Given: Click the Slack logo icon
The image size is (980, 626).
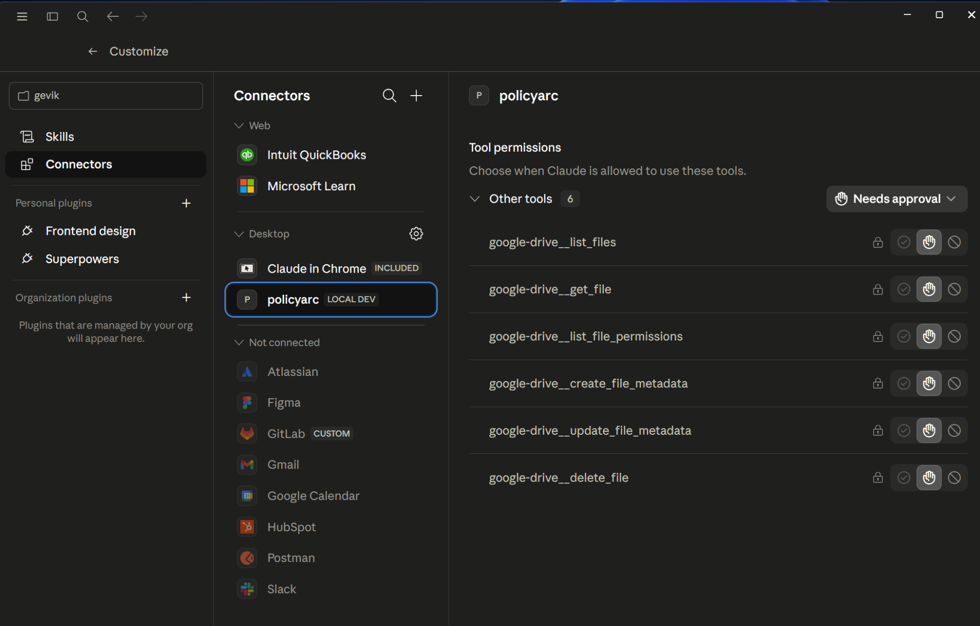Looking at the screenshot, I should tap(247, 589).
